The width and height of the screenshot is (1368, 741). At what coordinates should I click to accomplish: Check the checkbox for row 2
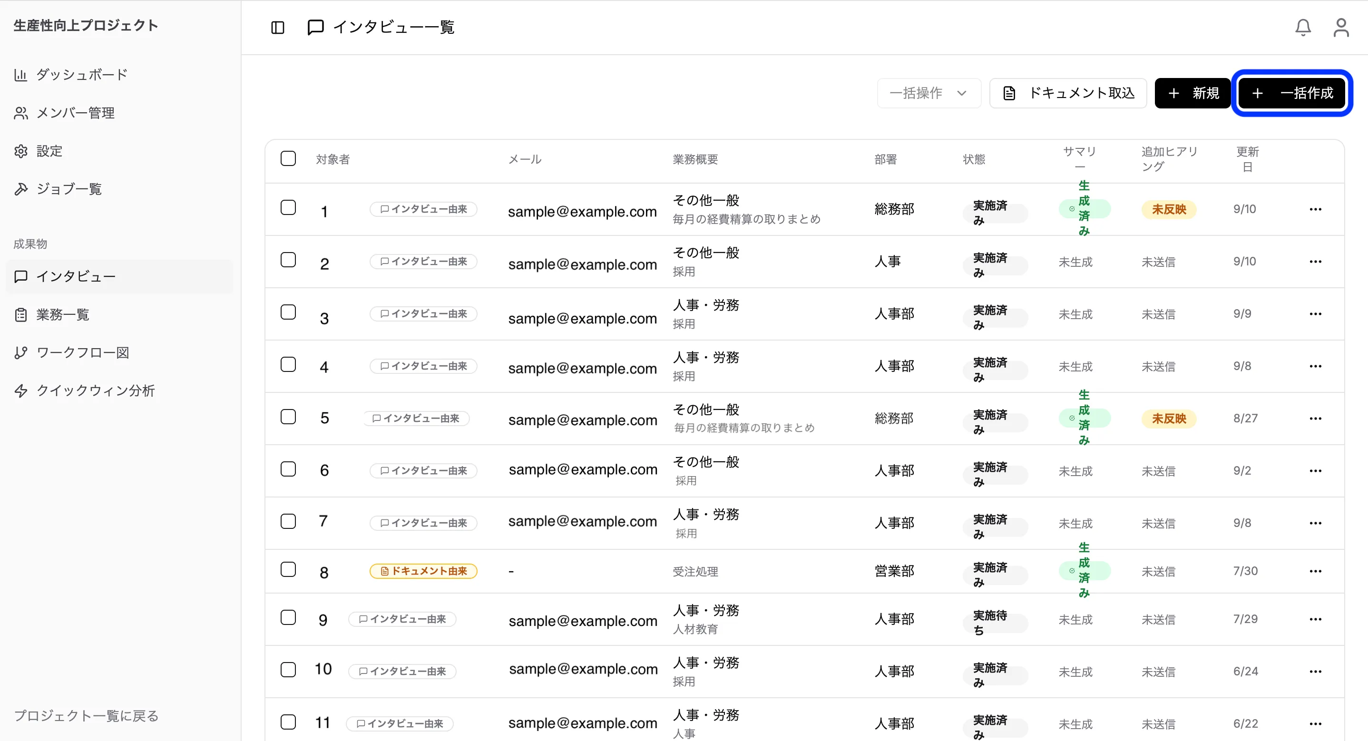(x=288, y=260)
